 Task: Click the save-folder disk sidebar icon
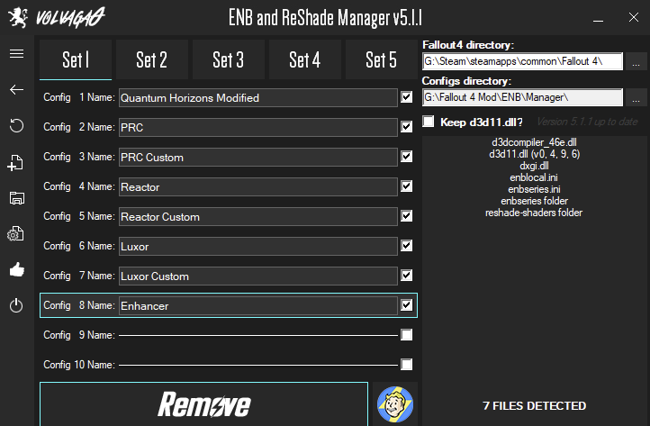pyautogui.click(x=16, y=198)
